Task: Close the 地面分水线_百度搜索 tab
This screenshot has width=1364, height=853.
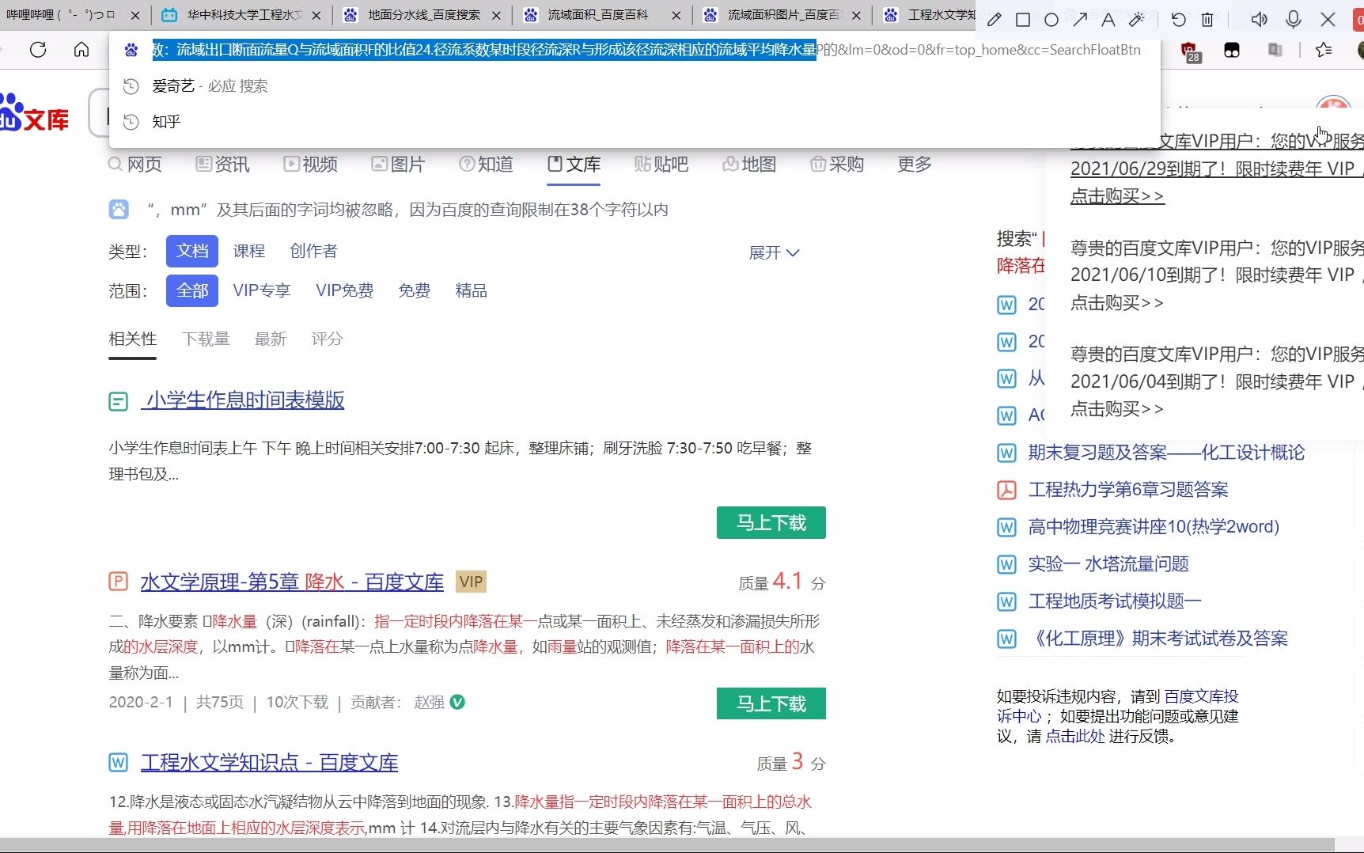Action: click(x=496, y=15)
